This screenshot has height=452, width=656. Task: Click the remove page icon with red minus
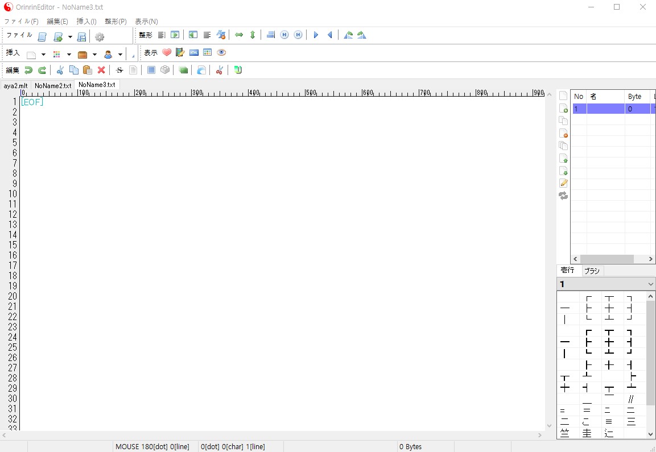(x=563, y=133)
